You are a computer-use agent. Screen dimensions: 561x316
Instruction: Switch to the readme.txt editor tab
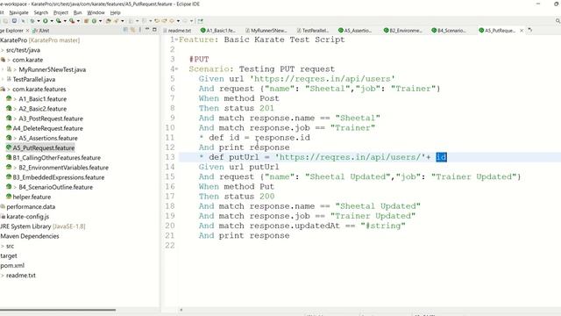pyautogui.click(x=177, y=31)
